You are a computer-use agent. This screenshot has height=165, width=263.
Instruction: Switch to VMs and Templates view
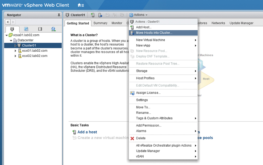pos(26,29)
